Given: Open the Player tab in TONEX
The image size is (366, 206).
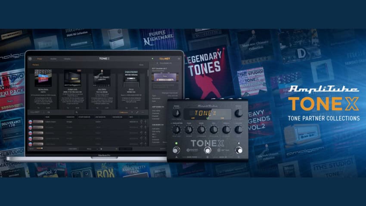Looking at the screenshot, I should [x=40, y=59].
